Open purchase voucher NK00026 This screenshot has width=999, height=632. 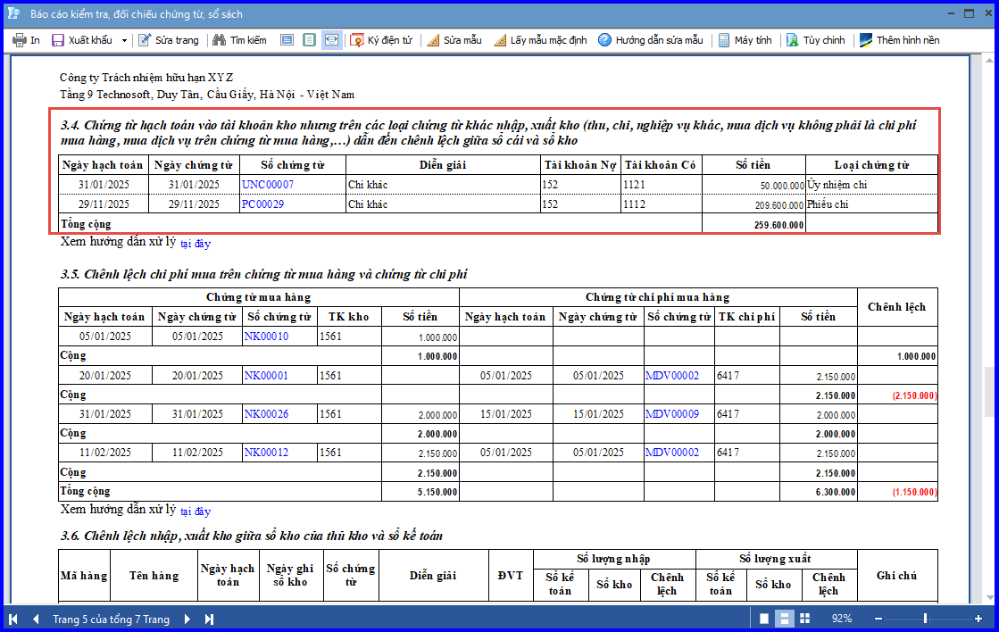pos(266,414)
